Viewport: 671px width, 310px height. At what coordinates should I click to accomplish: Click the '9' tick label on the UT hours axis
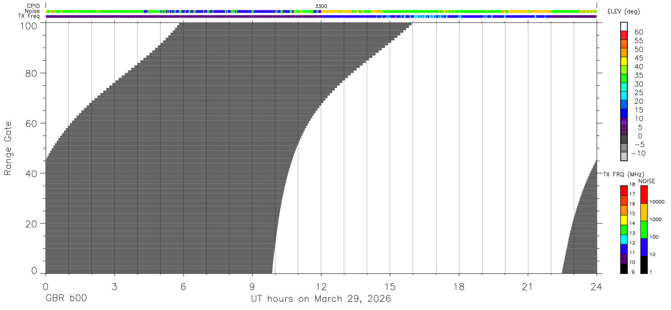pos(252,286)
